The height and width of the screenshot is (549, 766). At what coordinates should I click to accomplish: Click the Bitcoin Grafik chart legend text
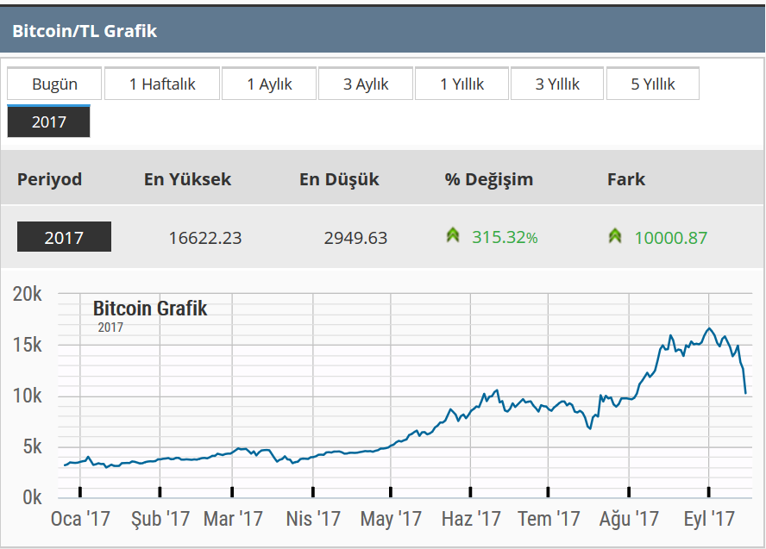pyautogui.click(x=149, y=309)
